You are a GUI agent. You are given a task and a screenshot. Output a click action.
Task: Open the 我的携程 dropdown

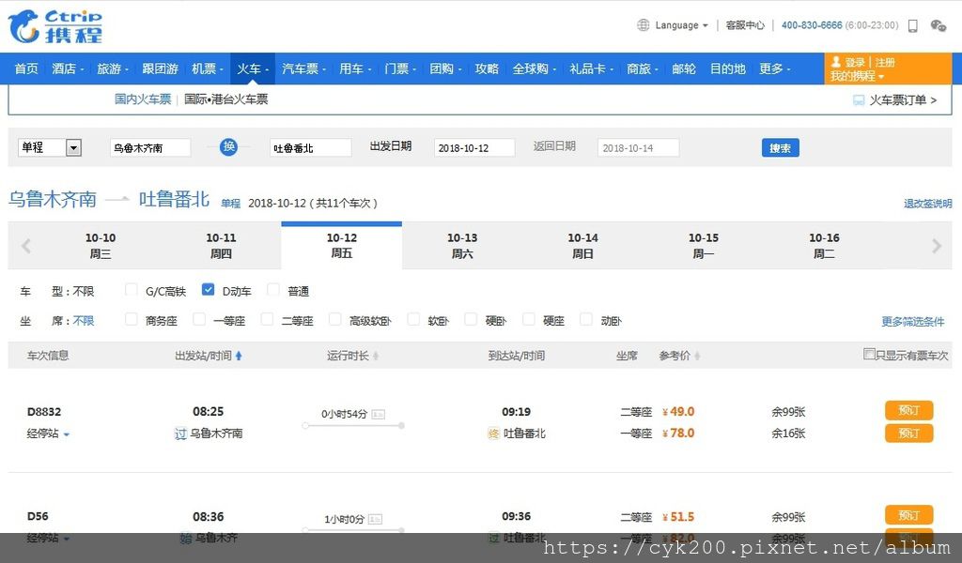pyautogui.click(x=857, y=76)
